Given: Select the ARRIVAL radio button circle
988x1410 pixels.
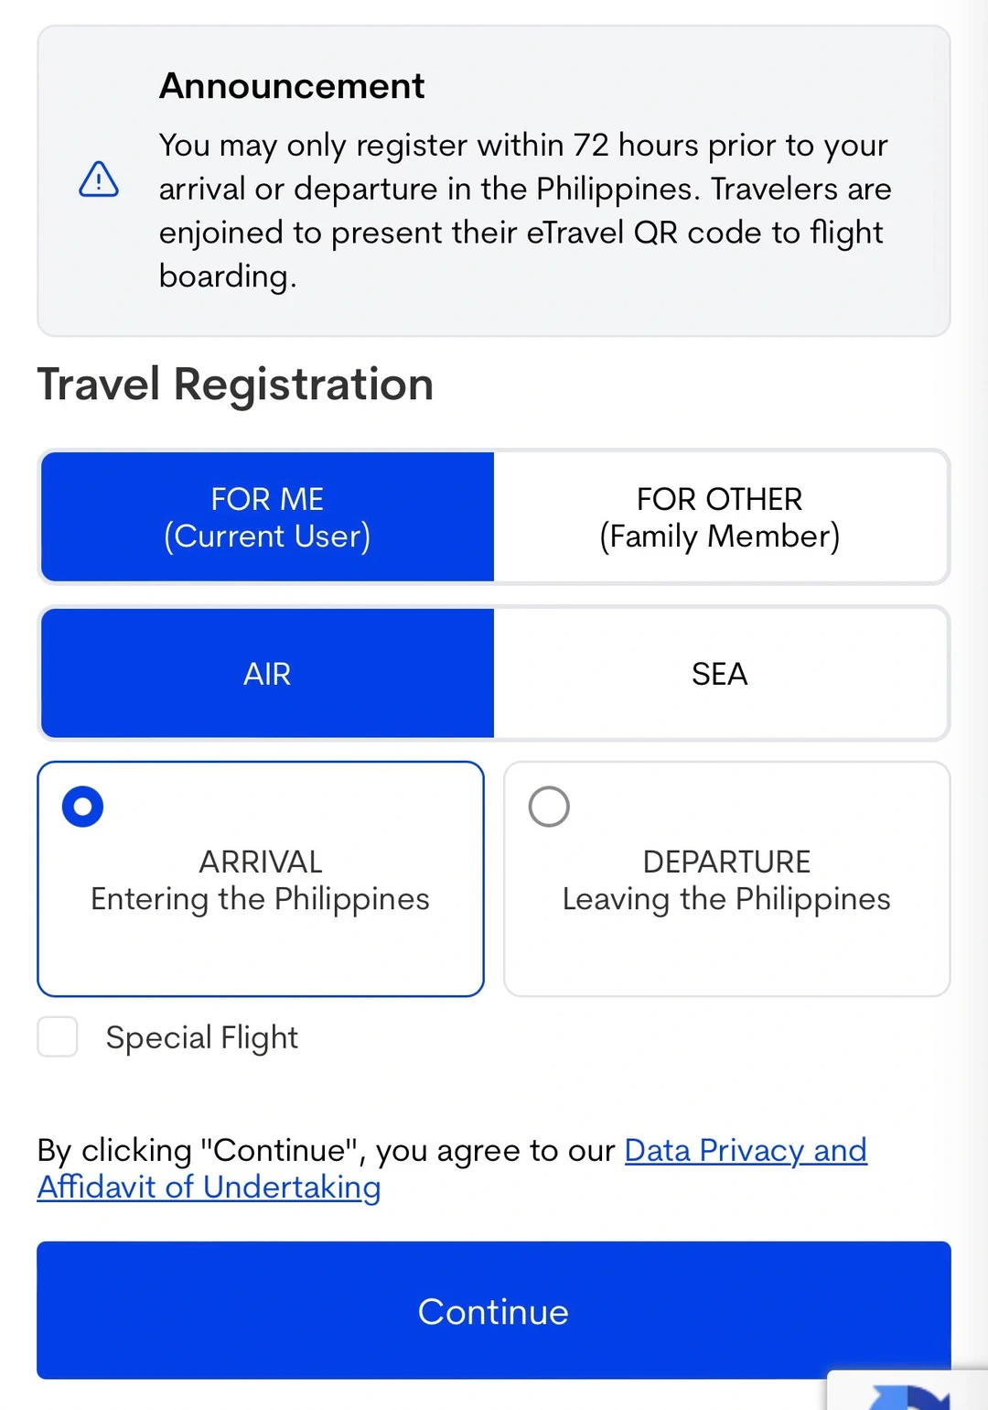Looking at the screenshot, I should tap(82, 807).
